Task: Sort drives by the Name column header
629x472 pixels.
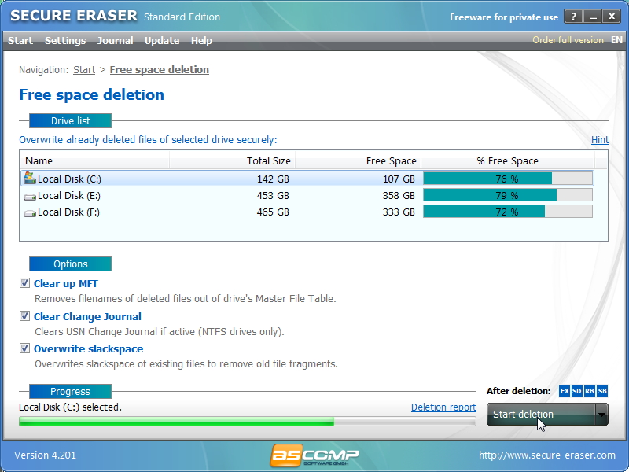Action: coord(94,161)
